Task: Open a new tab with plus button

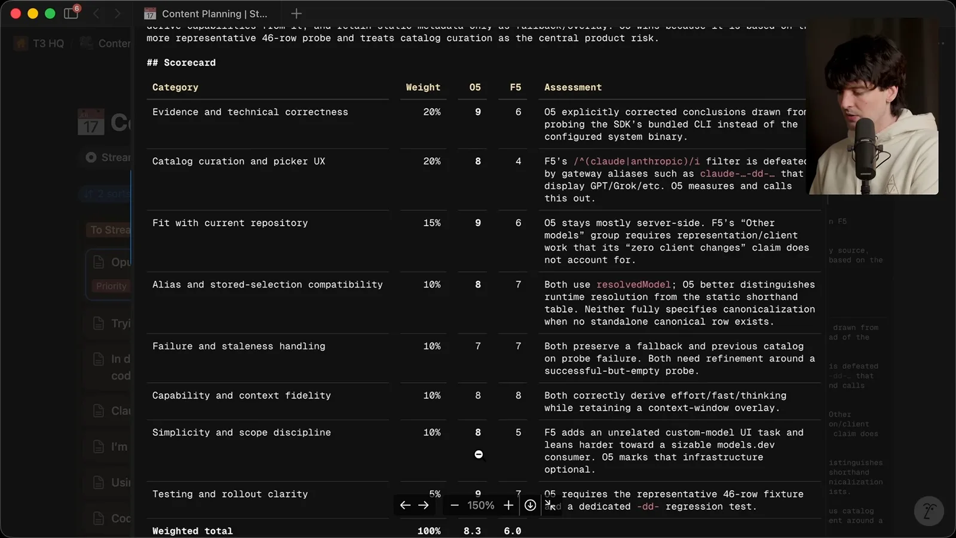Action: [296, 13]
